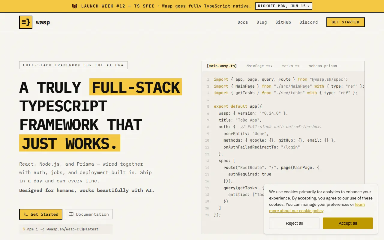
Task: Accept all cookies
Action: click(348, 223)
